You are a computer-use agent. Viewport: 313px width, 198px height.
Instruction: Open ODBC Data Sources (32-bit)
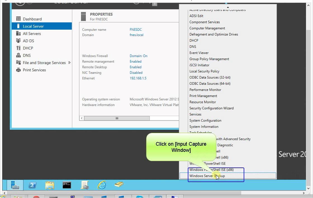coord(210,77)
